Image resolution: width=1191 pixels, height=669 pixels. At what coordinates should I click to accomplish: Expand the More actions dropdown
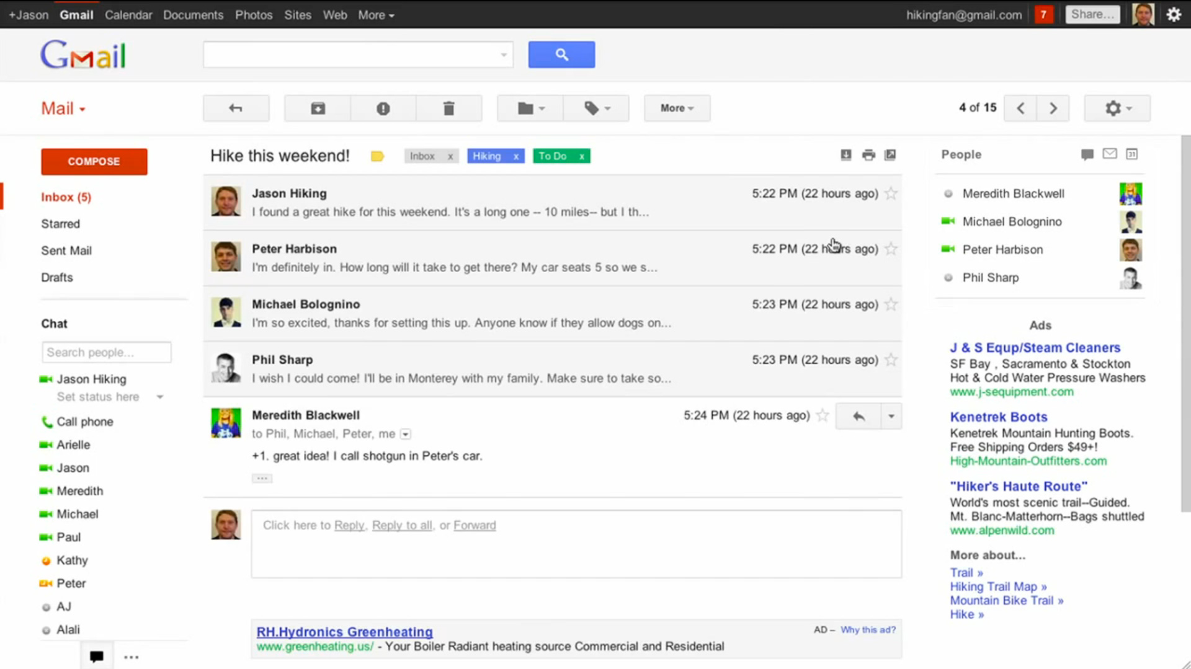(x=677, y=109)
